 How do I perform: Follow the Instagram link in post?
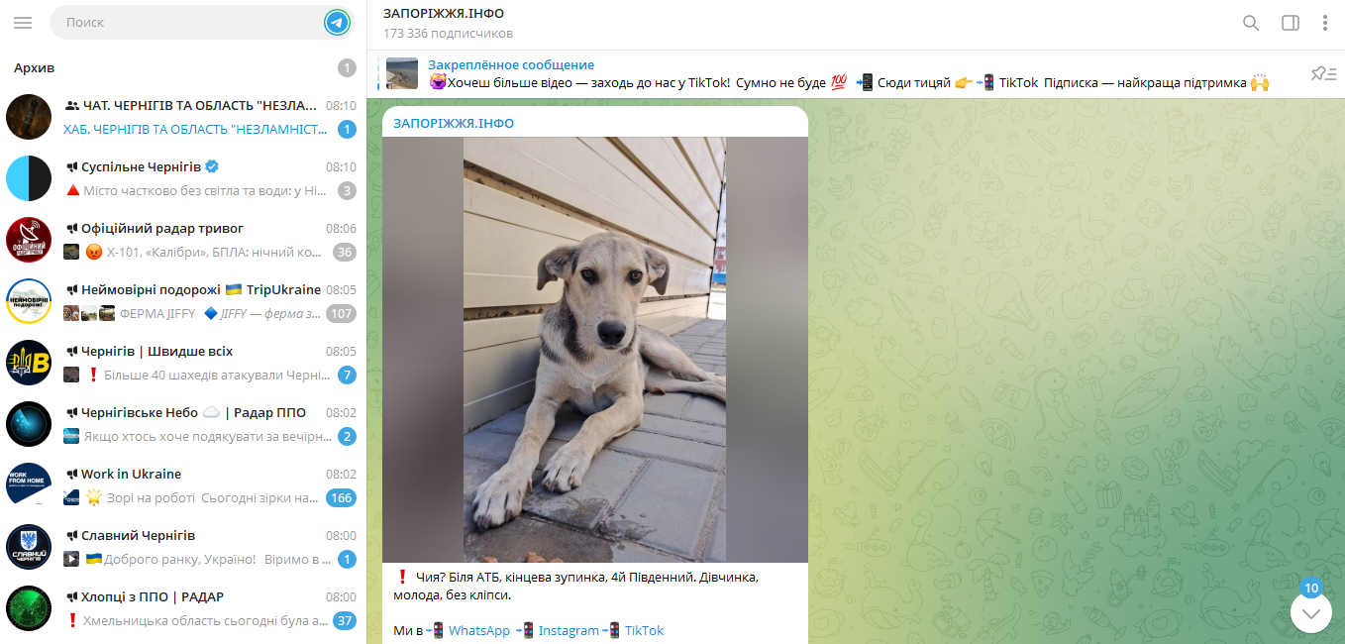(569, 630)
